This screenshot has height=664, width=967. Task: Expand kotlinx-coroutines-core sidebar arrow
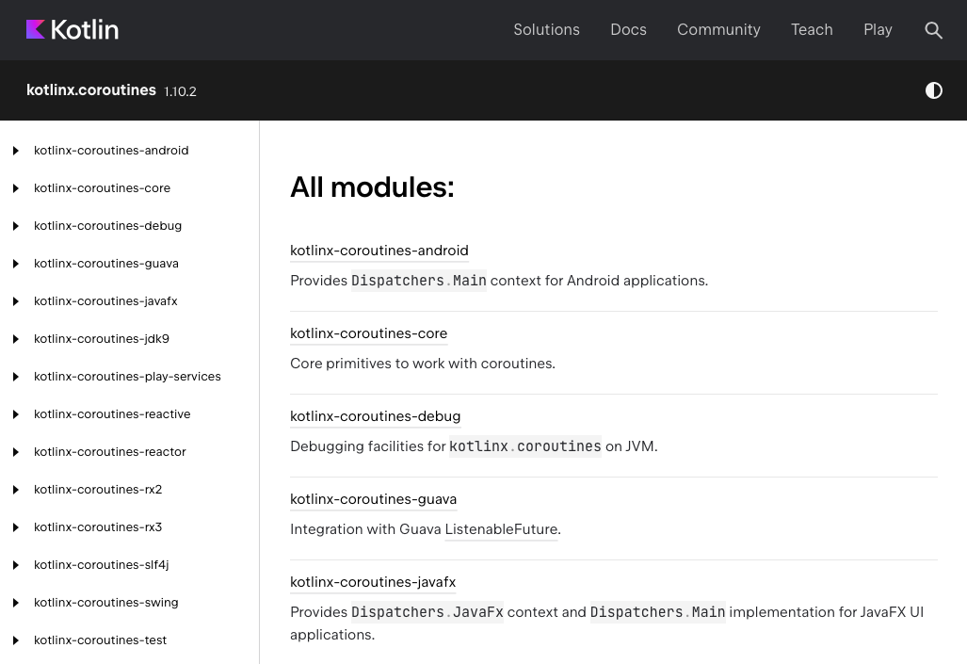pyautogui.click(x=16, y=188)
